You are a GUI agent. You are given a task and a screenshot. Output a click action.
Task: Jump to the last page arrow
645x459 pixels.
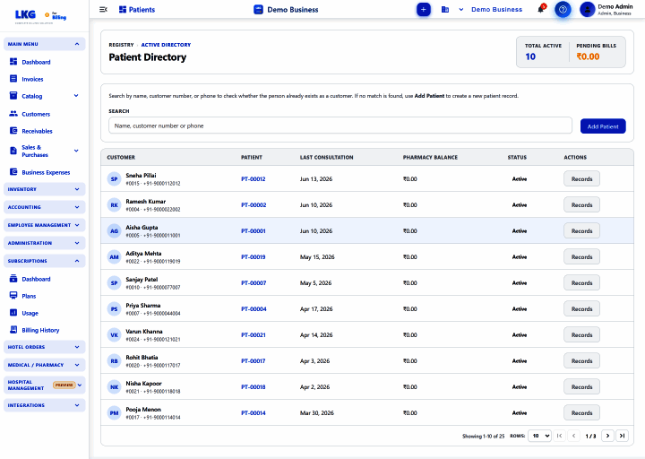[622, 436]
